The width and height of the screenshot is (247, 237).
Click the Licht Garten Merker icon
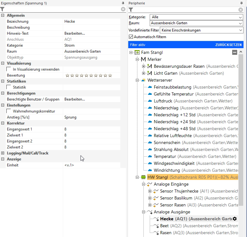[149, 73]
